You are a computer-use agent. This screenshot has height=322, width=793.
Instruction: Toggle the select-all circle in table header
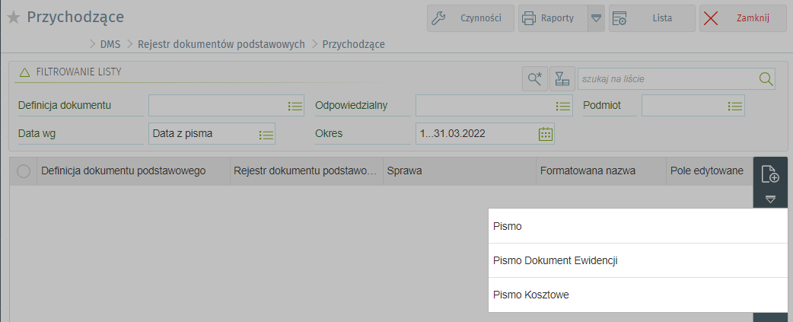pos(24,172)
